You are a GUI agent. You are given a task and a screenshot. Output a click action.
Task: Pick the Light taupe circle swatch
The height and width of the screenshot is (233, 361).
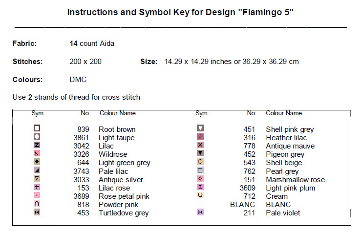37,137
